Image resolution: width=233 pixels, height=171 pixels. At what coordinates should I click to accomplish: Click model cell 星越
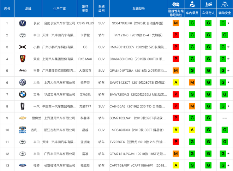85,130
